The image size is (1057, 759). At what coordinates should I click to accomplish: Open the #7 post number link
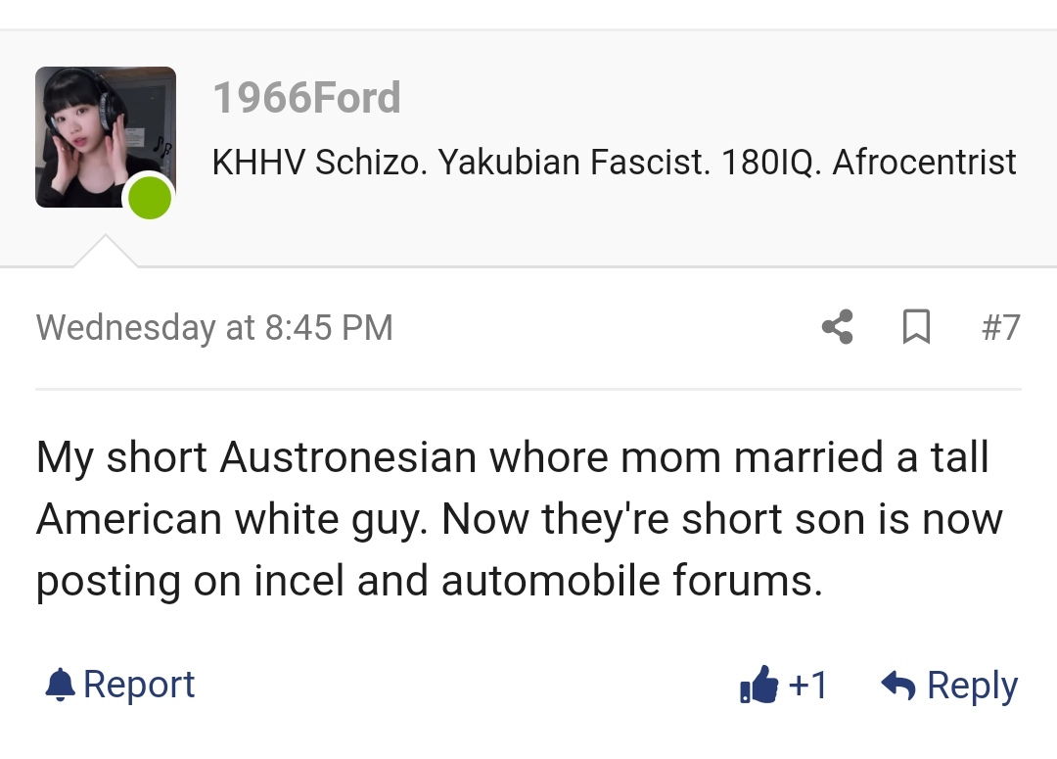(1000, 327)
